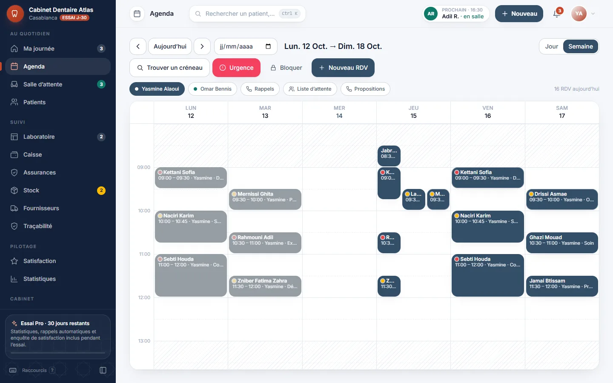Expand the user account menu chevron
613x383 pixels.
pos(593,14)
